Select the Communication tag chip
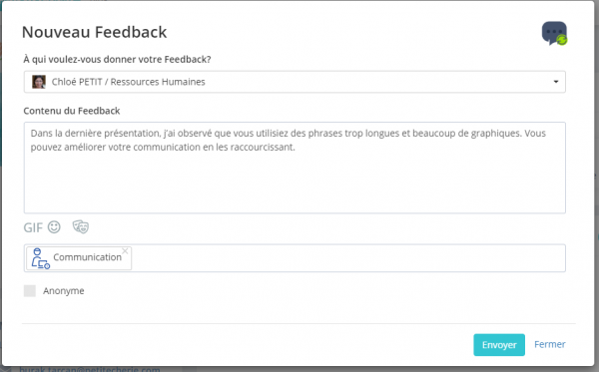The width and height of the screenshot is (599, 372). pos(79,258)
